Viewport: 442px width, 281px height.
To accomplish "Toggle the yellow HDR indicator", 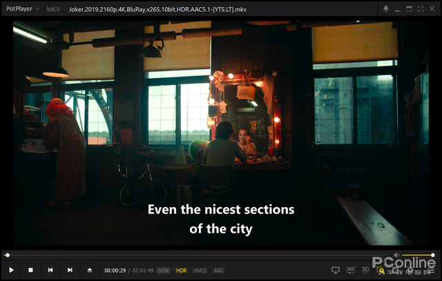I will coord(181,271).
